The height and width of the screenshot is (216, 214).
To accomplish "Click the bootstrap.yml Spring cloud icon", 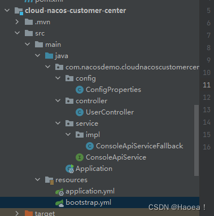I will point(59,203).
